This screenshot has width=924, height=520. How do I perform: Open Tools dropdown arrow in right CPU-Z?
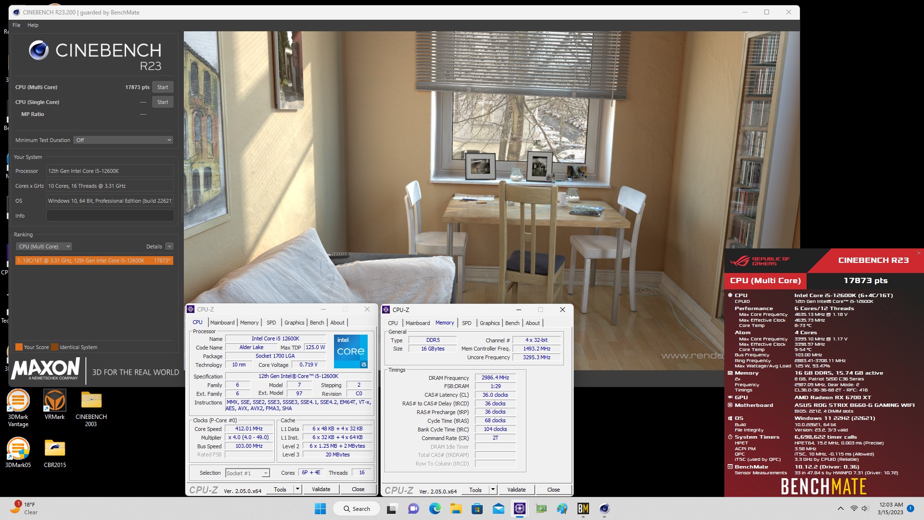point(493,490)
